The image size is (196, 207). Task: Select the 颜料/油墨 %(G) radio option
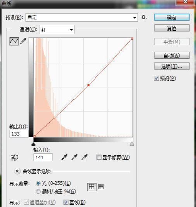[38, 191]
